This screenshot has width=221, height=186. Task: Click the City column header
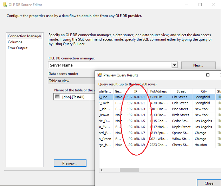(x=204, y=91)
